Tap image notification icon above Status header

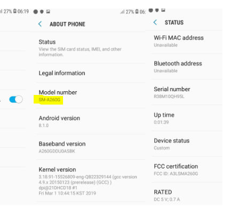tap(163, 10)
